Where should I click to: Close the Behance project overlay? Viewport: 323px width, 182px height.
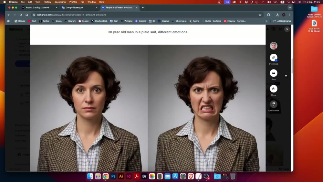tap(287, 29)
